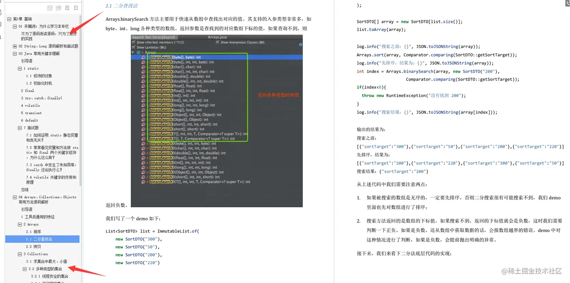Image resolution: width=570 pixels, height=283 pixels.
Task: Open 7.2 常常看见变量和方法被 static entry
Action: [x=52, y=153]
